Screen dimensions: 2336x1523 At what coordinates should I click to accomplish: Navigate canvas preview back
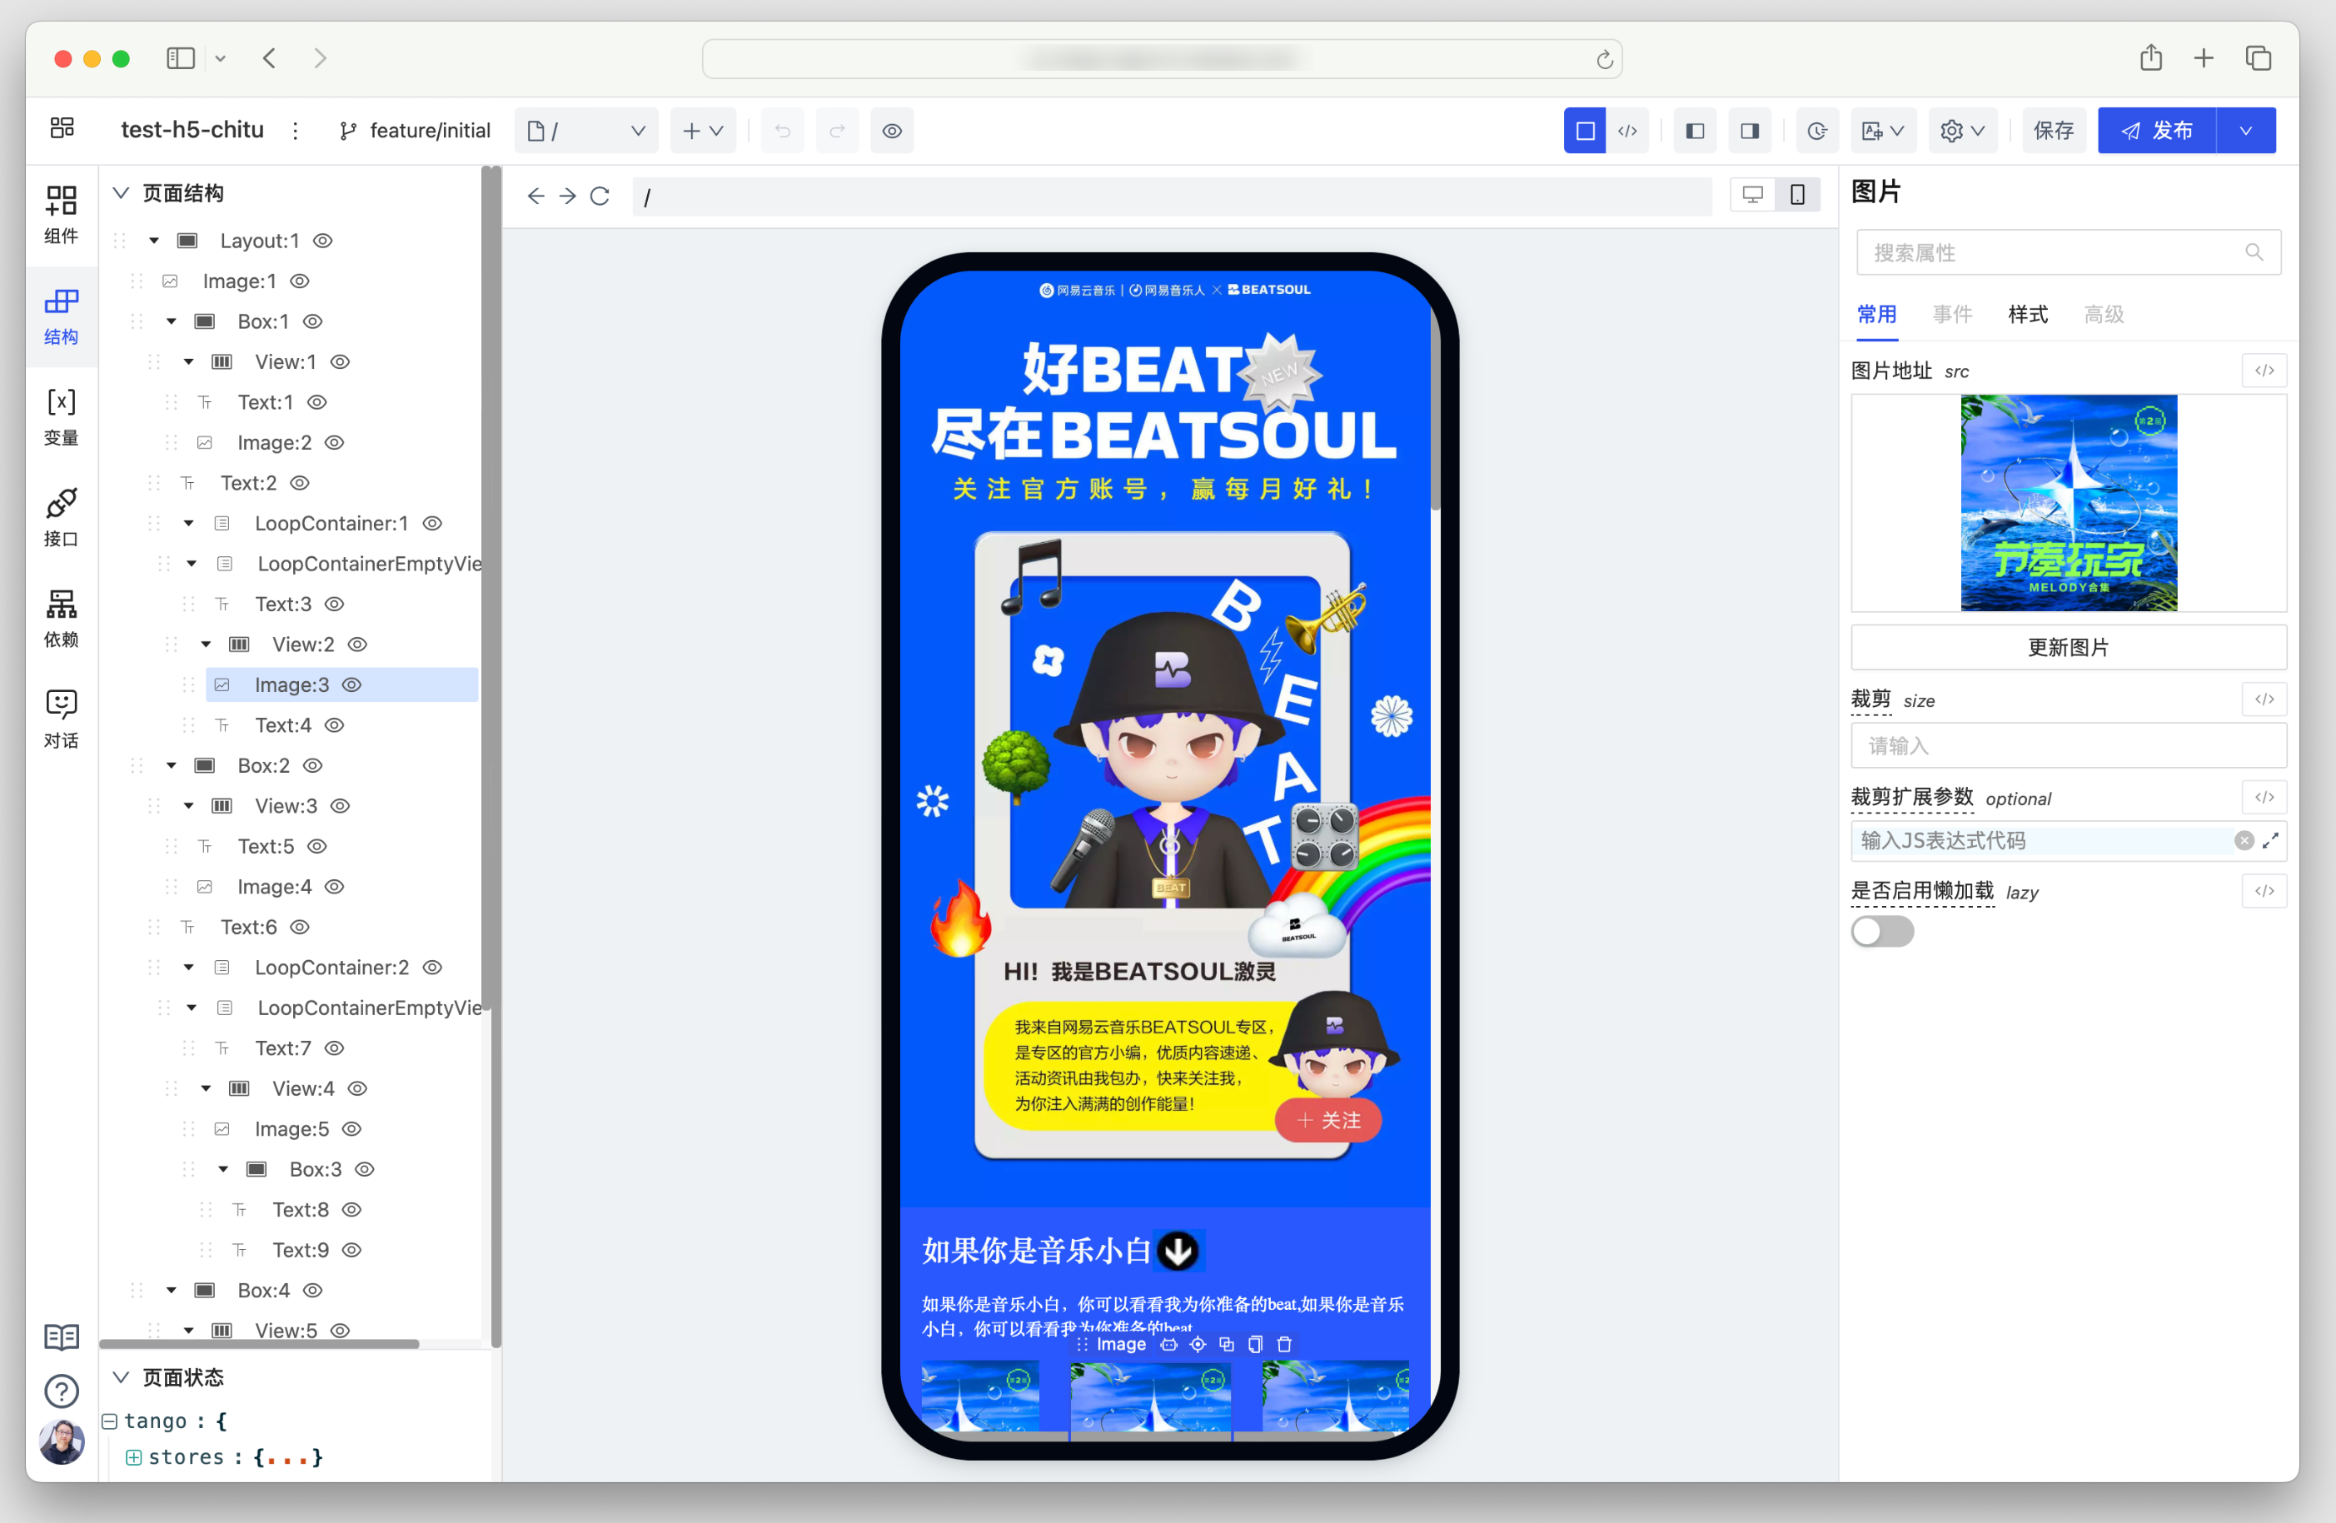point(535,197)
